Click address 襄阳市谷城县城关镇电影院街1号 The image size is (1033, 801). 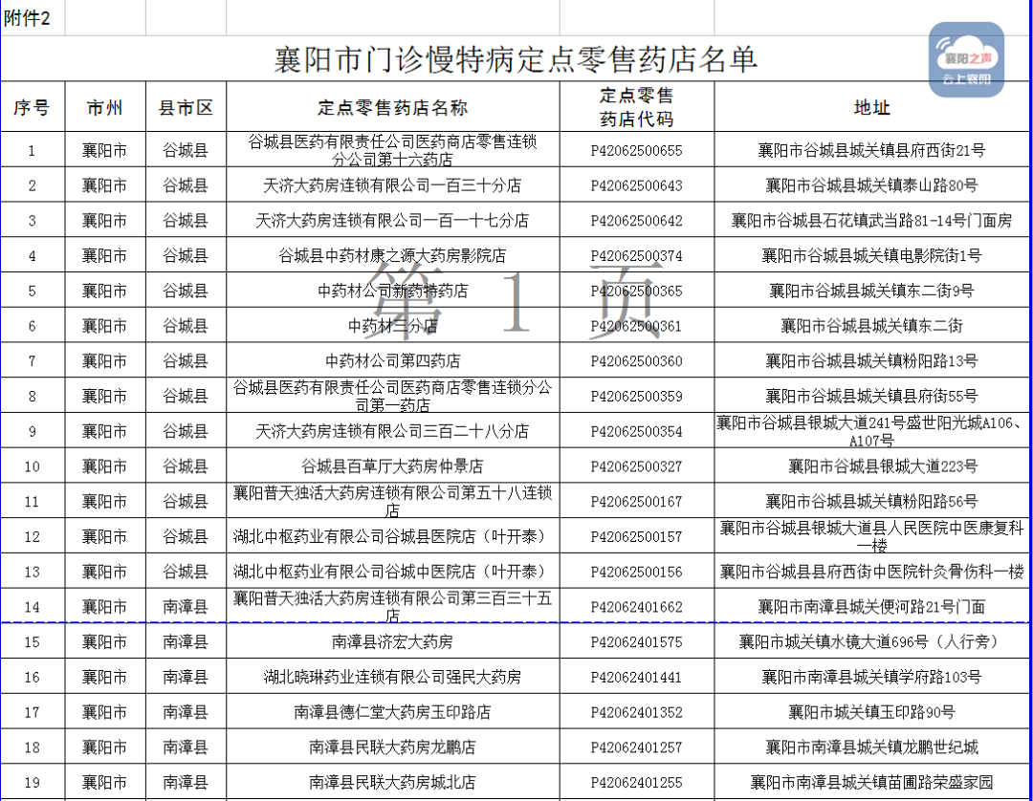[871, 256]
